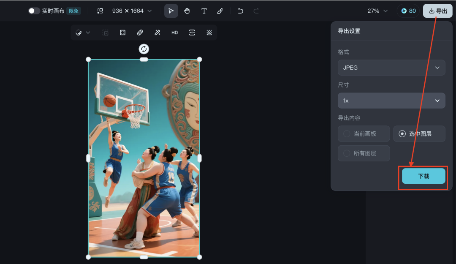
Task: Select the Text tool
Action: 204,11
